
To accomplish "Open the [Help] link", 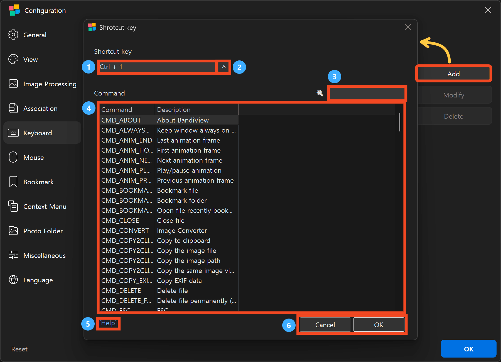I will pyautogui.click(x=108, y=323).
